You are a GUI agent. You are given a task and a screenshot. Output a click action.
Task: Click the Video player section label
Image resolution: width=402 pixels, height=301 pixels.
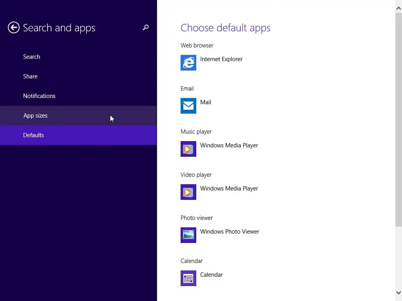coord(196,175)
